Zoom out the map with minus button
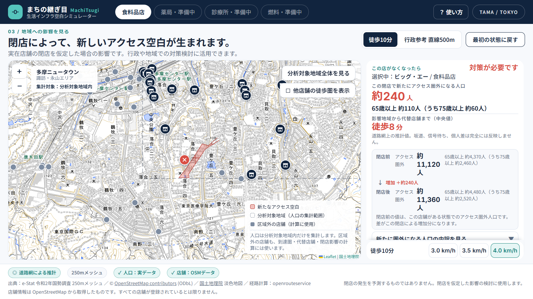Viewport: 533px width, 299px height. point(19,86)
